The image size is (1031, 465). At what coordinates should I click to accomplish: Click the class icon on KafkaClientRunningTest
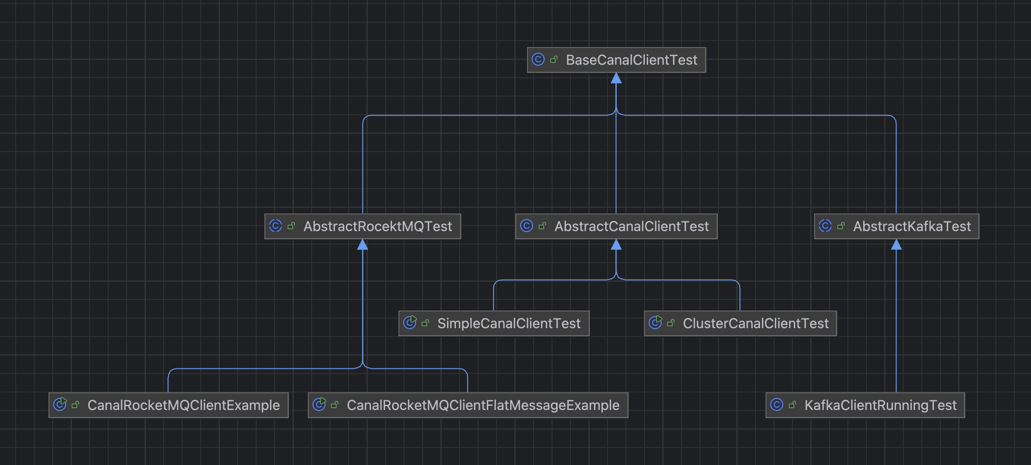click(x=777, y=405)
